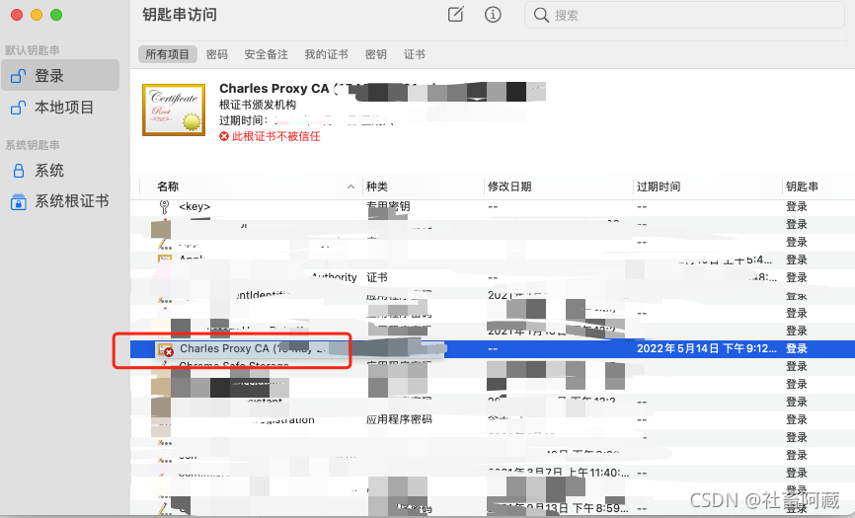Click the large Root Certificate thumbnail
Screen dimensions: 855x518
tap(174, 110)
